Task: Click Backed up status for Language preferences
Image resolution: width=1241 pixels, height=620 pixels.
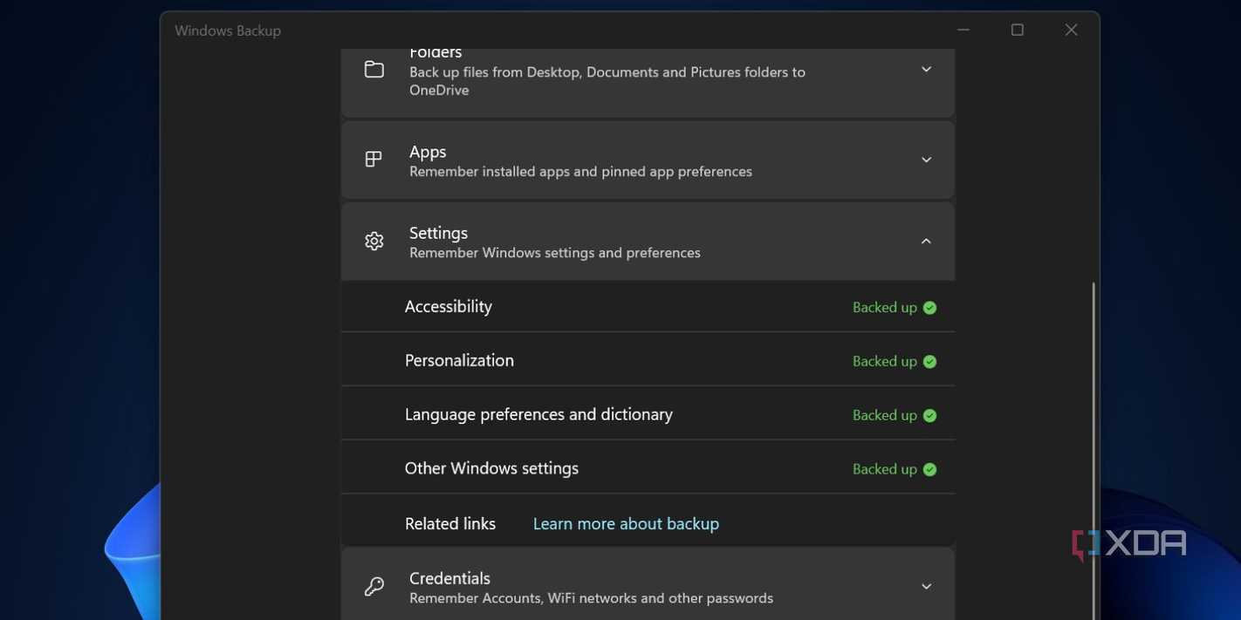Action: pyautogui.click(x=884, y=415)
